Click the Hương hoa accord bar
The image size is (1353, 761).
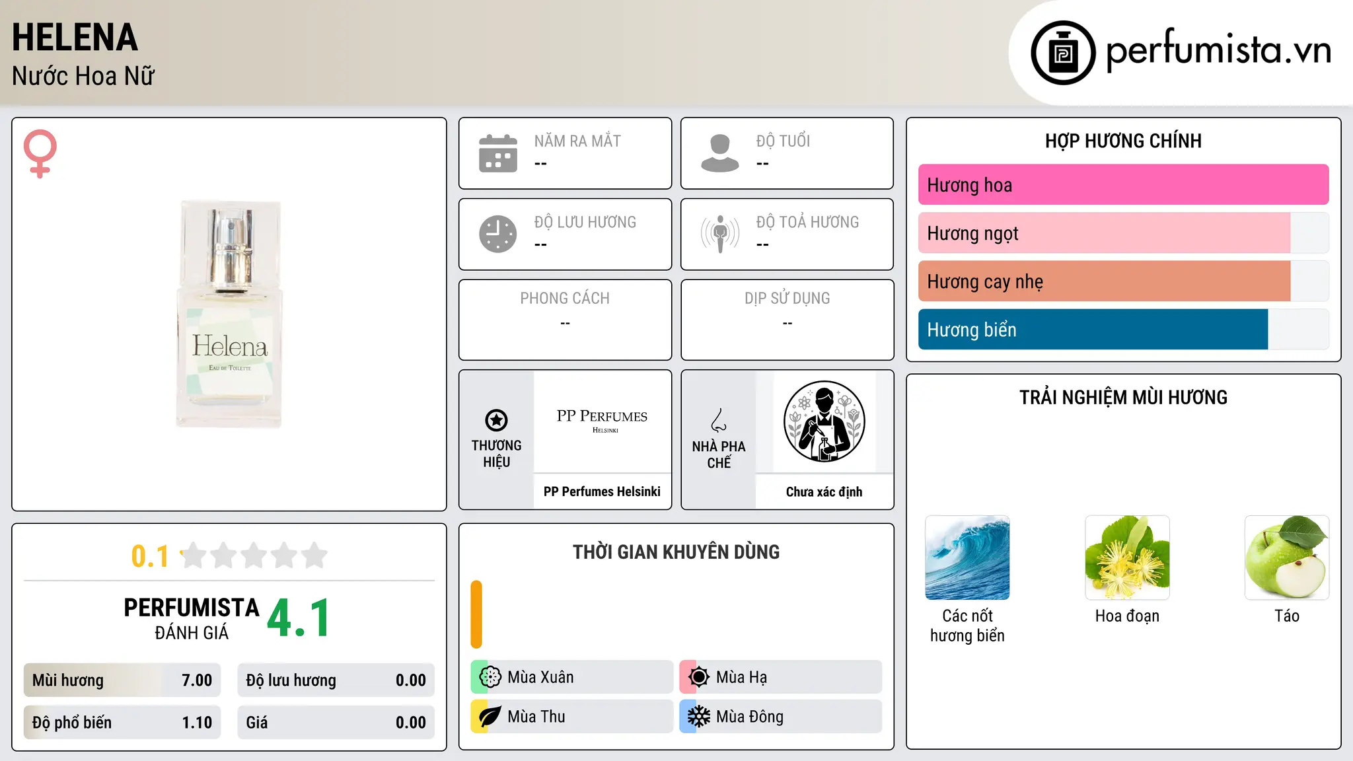pos(1123,185)
